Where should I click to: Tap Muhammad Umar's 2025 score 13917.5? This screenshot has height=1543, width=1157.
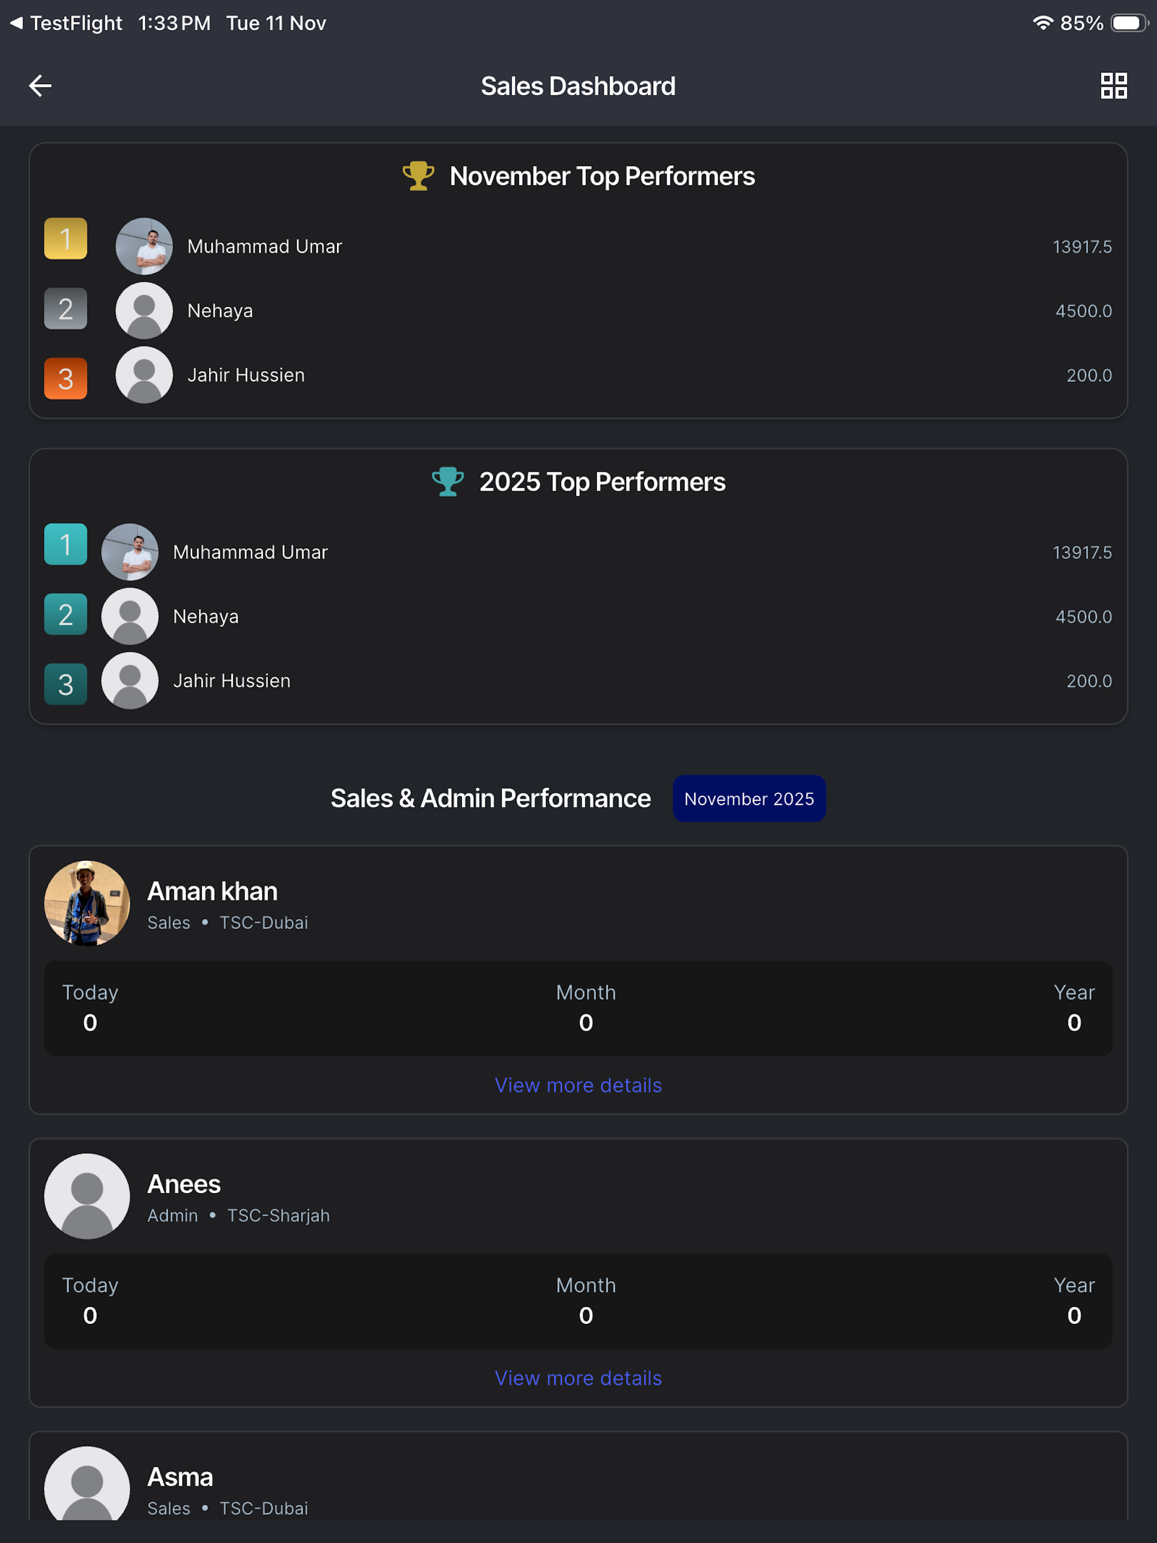tap(1082, 552)
